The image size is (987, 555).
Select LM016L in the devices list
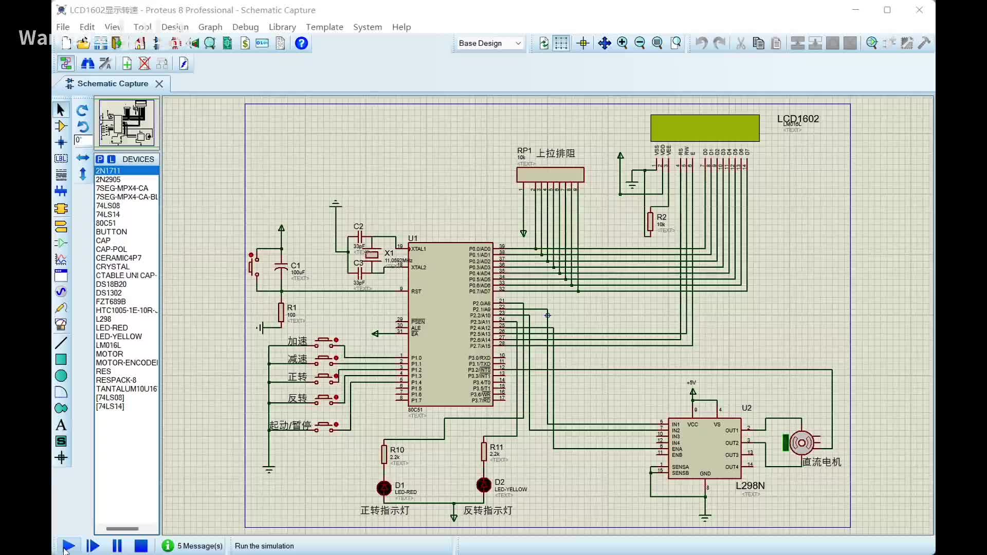pos(126,345)
